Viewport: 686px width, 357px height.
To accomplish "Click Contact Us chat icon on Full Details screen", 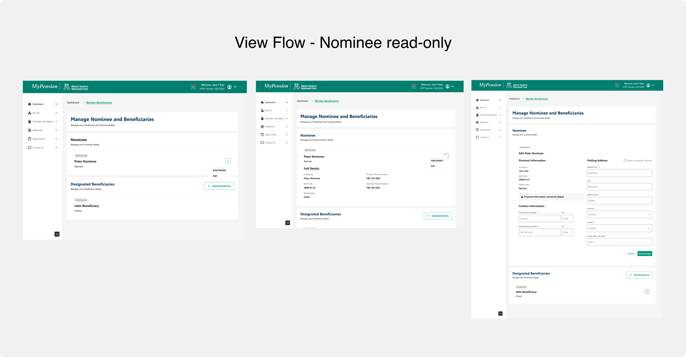I will [262, 143].
